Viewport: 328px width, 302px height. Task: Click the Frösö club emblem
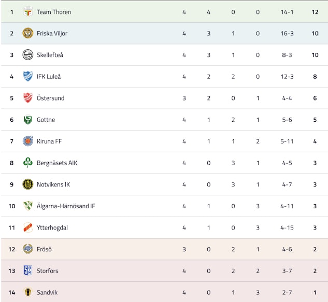[x=28, y=249]
